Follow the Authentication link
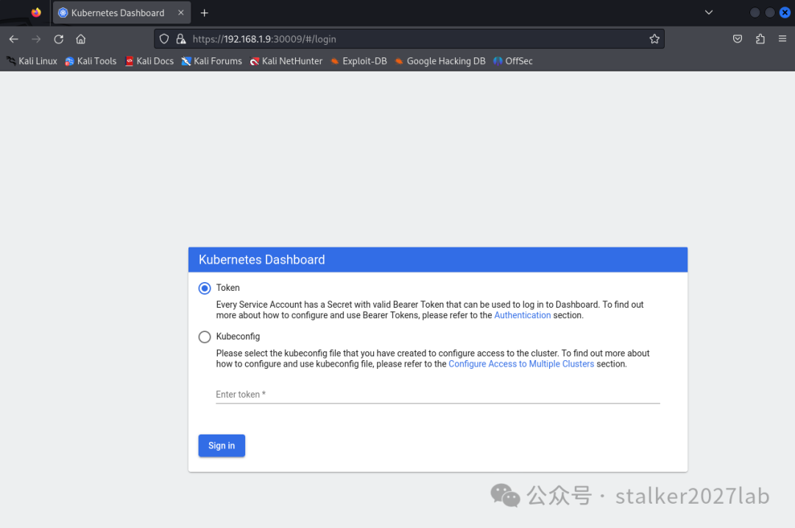Image resolution: width=795 pixels, height=528 pixels. tap(522, 315)
